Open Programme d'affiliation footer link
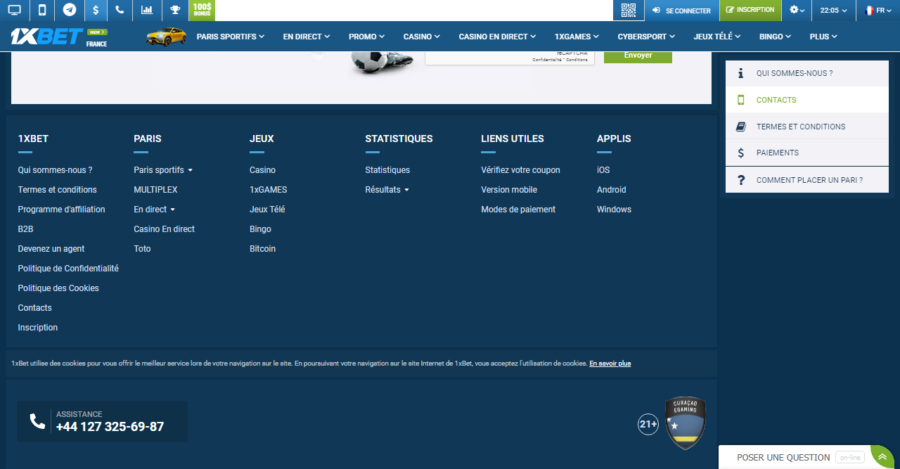This screenshot has height=469, width=900. 61,210
